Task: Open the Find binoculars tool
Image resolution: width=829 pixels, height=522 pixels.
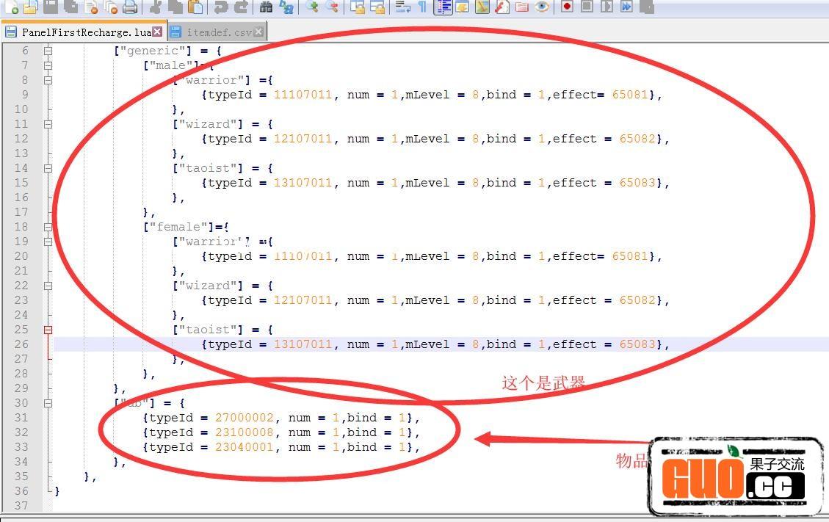Action: 267,7
